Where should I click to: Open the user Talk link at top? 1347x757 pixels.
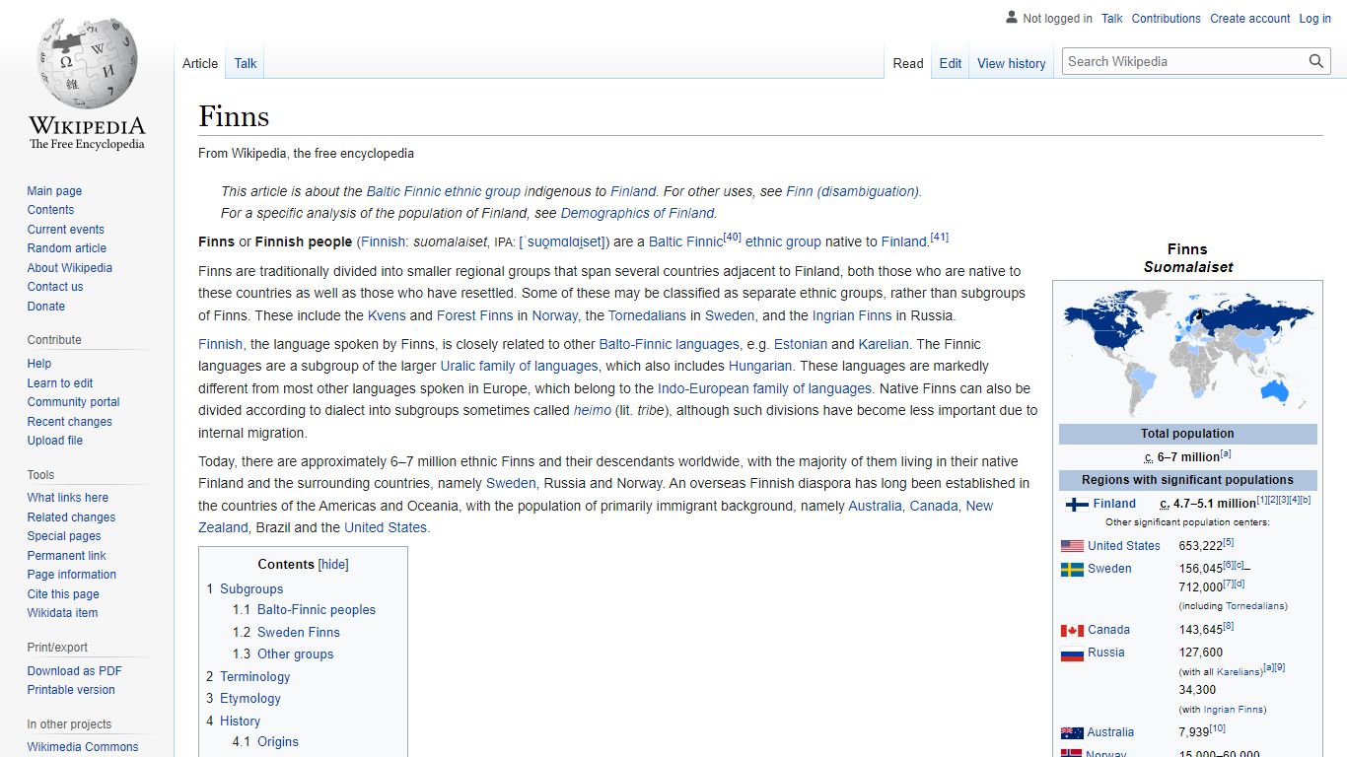[1112, 19]
